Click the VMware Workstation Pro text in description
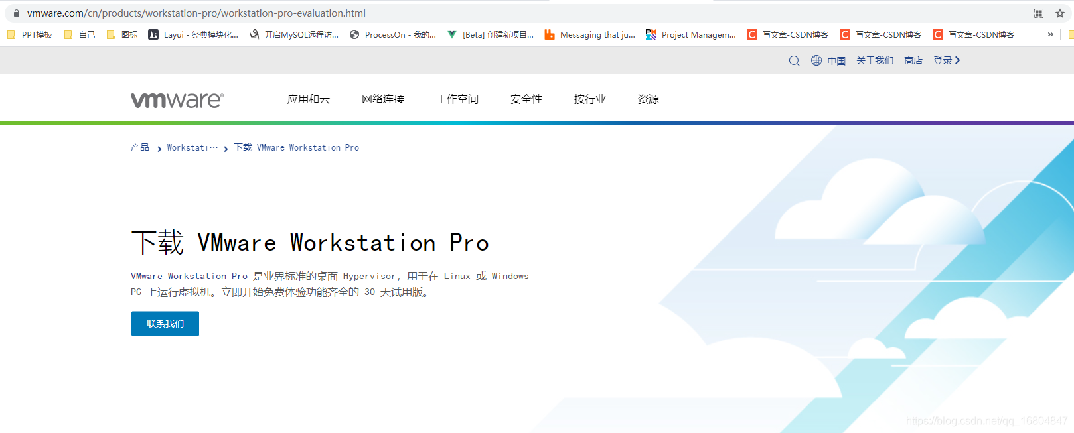Image resolution: width=1074 pixels, height=433 pixels. point(189,276)
